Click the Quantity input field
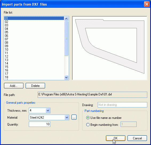Viewport: 151px width, 145px height. point(39,124)
